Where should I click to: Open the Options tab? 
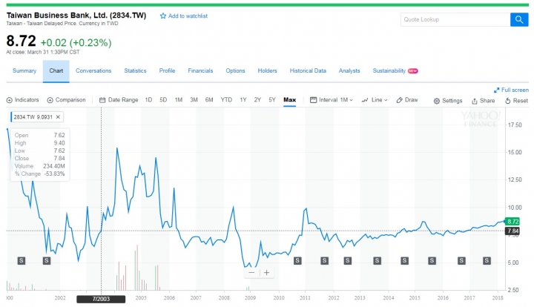(235, 70)
